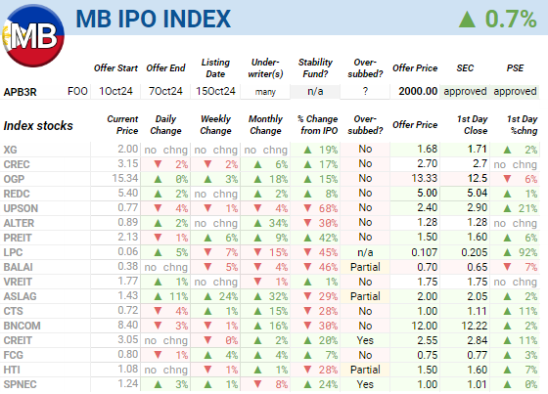Click ASLAG weekly change 24% value
This screenshot has height=394, width=548.
tap(228, 296)
